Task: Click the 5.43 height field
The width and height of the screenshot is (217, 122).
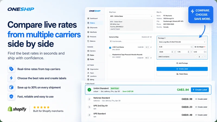Action: click(x=200, y=52)
